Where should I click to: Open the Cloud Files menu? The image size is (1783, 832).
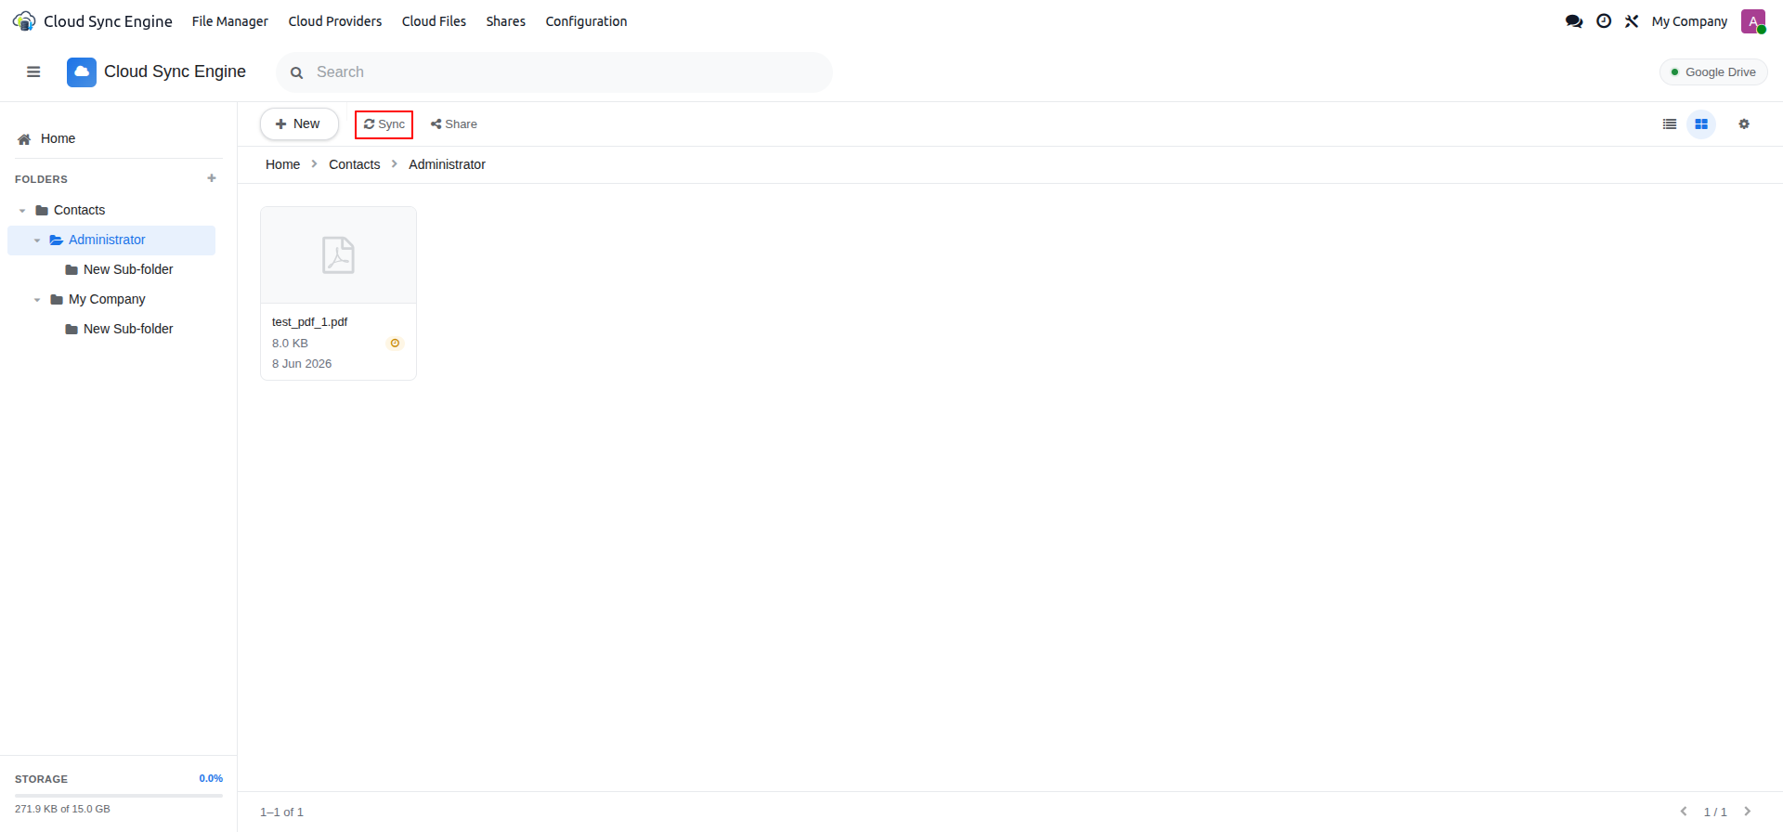(x=434, y=21)
